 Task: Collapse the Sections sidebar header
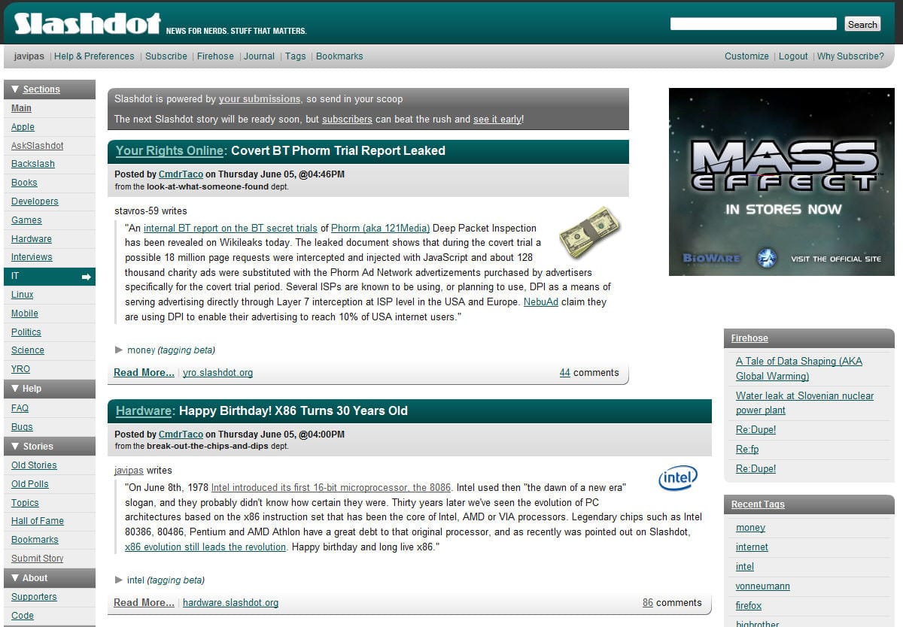[x=15, y=89]
